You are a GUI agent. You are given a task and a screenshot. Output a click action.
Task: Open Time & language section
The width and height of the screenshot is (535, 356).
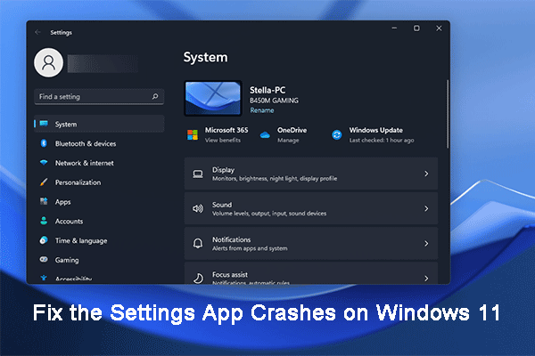pyautogui.click(x=99, y=240)
